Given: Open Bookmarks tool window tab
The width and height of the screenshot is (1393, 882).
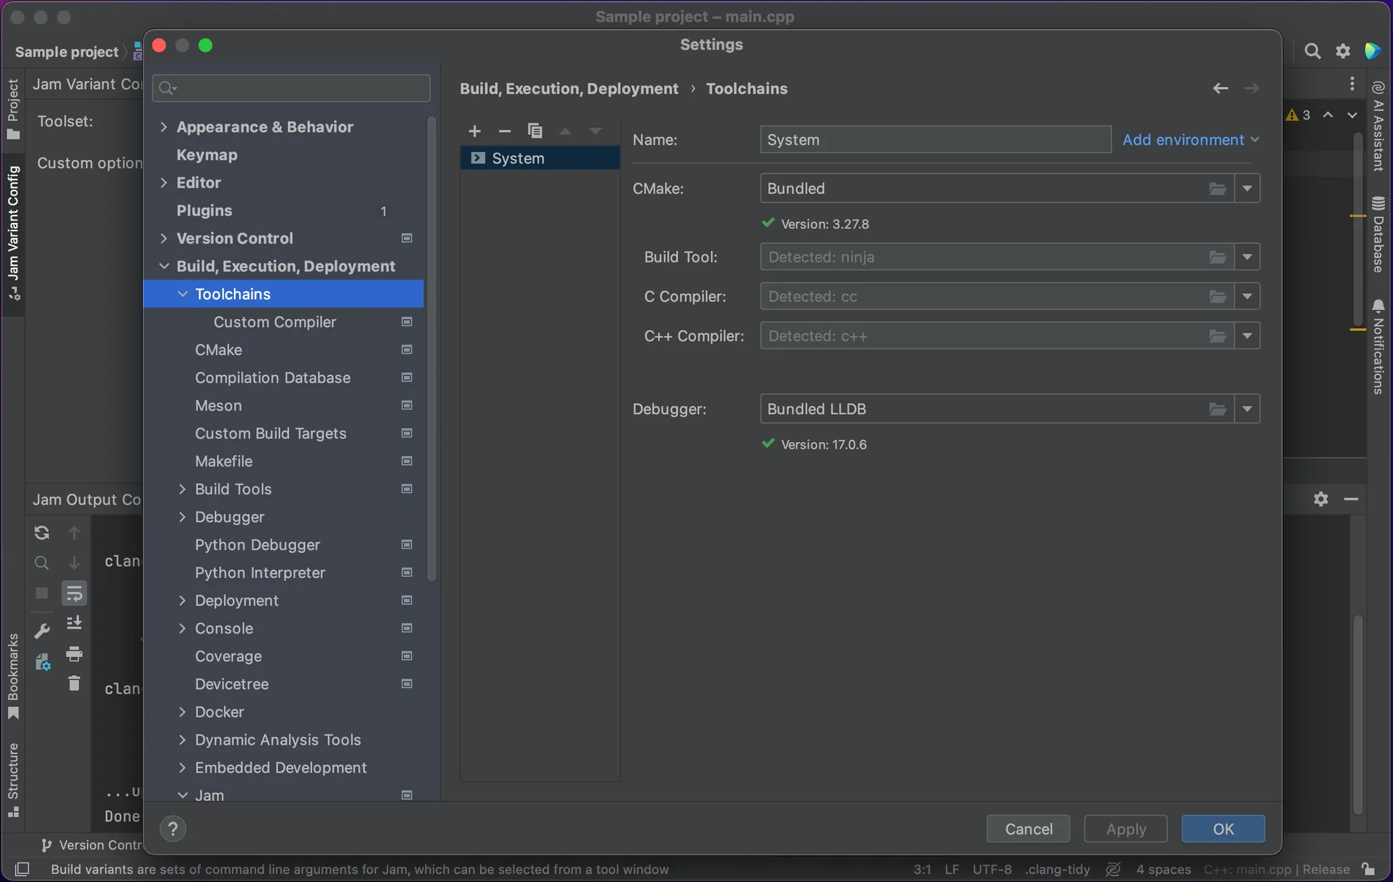Looking at the screenshot, I should click(x=13, y=677).
